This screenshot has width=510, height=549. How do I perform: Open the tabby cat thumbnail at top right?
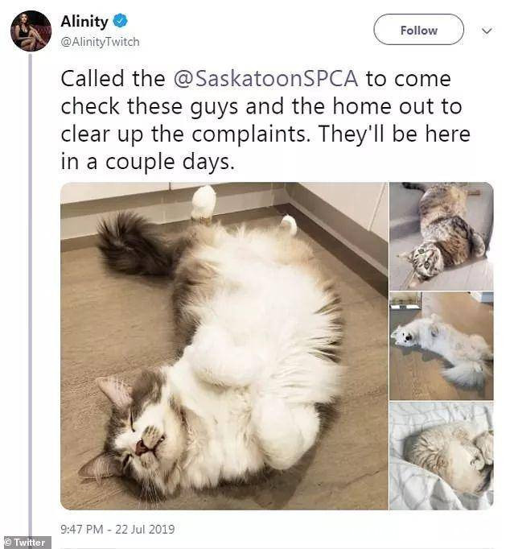coord(441,236)
